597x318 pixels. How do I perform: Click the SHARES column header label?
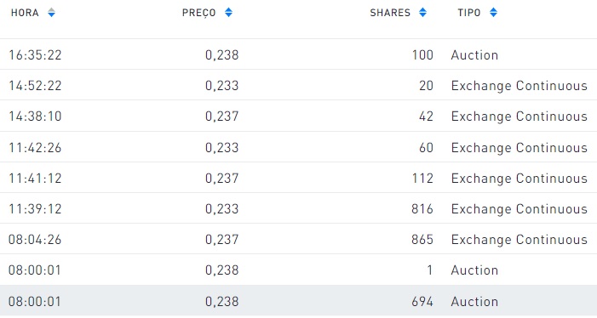pos(390,13)
